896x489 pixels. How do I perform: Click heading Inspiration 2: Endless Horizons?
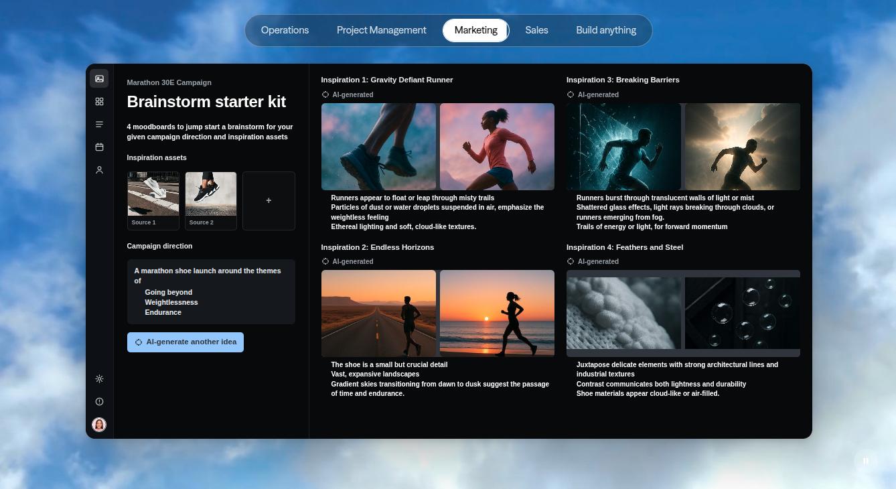[x=378, y=247]
